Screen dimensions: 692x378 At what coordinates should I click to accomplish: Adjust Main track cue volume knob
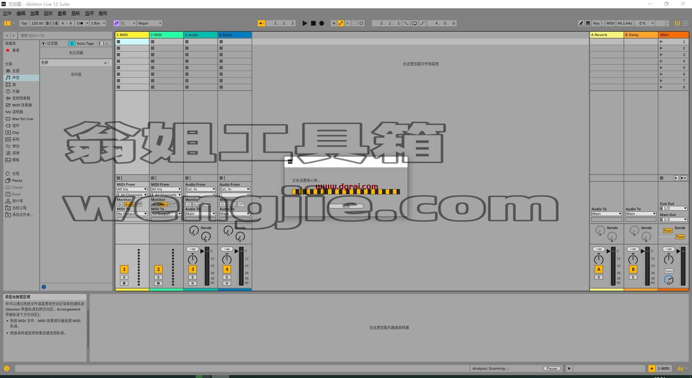point(669,280)
